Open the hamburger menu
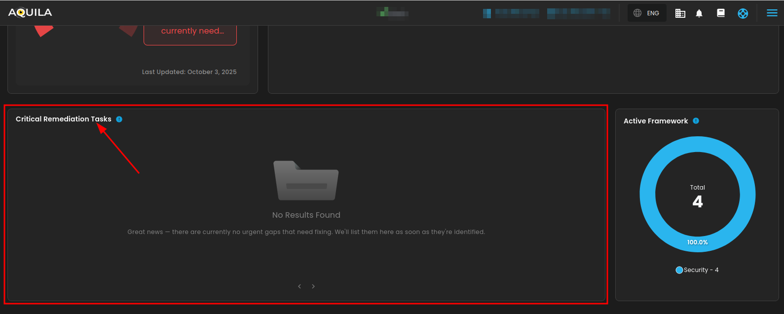 772,13
